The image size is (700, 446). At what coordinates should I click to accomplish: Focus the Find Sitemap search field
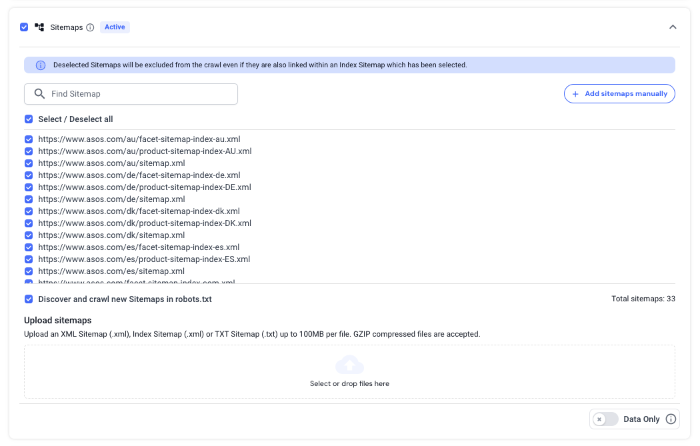(x=131, y=94)
